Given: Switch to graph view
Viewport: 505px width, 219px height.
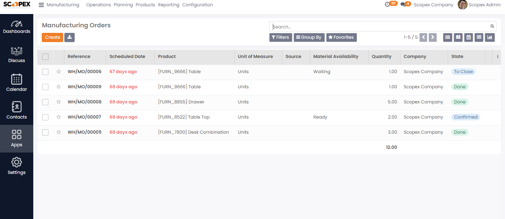Looking at the screenshot, I should [x=490, y=37].
